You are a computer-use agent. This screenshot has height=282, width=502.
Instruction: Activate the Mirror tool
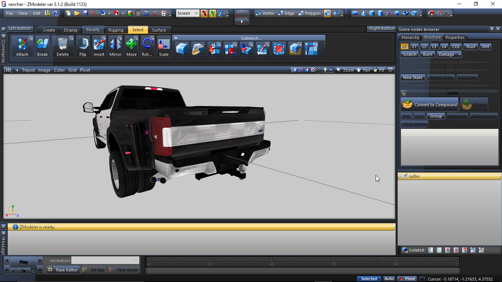coord(115,46)
